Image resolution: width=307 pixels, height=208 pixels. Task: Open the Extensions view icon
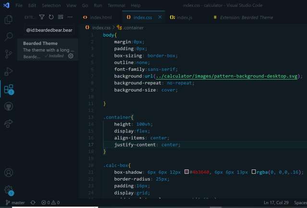click(9, 89)
